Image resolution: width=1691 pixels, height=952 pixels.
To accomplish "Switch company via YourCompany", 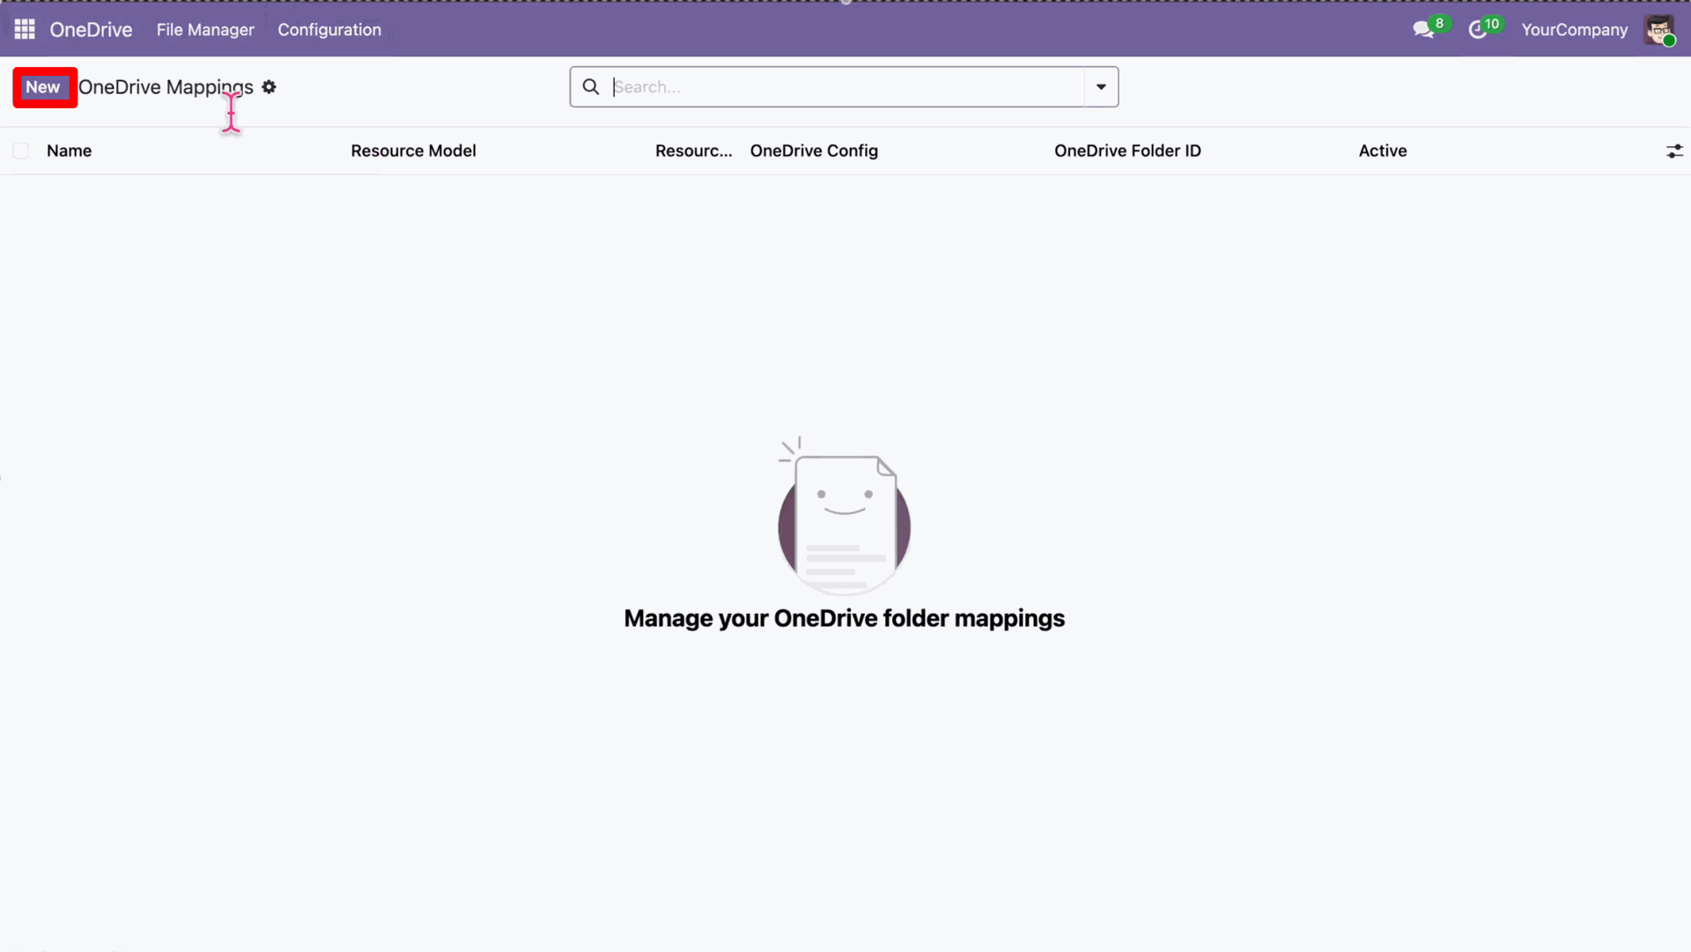I will (1574, 29).
